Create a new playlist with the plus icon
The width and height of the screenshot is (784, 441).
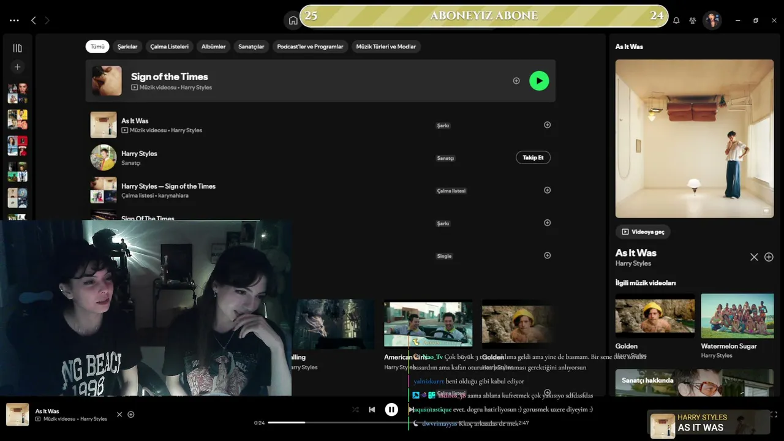tap(17, 67)
